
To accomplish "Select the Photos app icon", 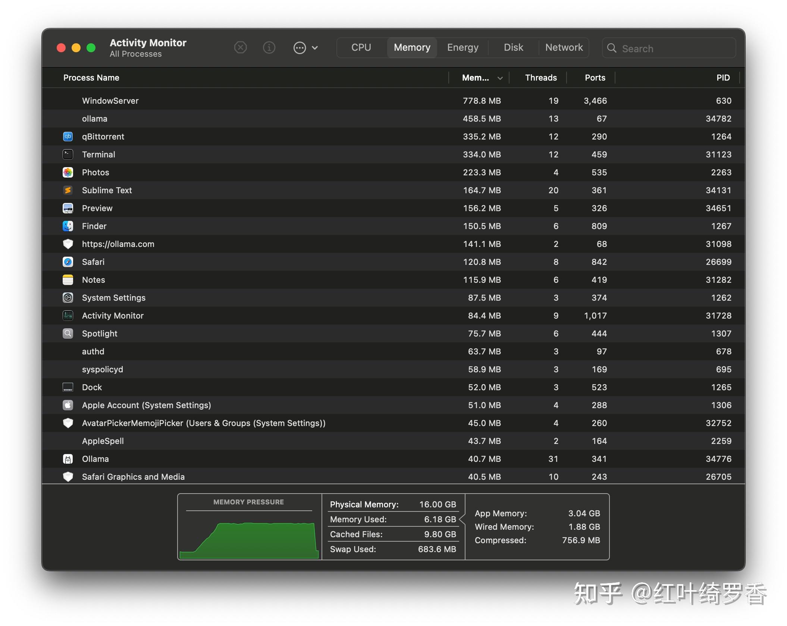I will (68, 172).
